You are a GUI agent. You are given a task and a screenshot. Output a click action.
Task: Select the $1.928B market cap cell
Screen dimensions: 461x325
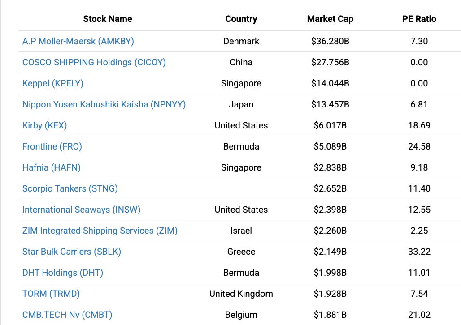click(330, 294)
